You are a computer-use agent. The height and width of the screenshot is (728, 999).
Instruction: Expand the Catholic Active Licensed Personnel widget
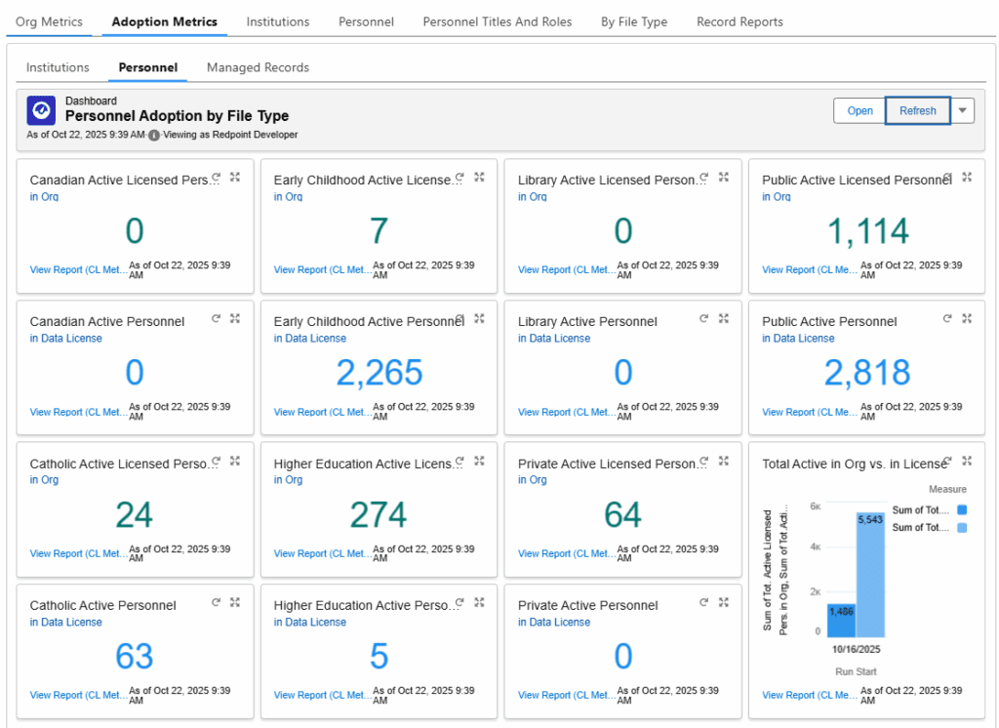pos(234,461)
